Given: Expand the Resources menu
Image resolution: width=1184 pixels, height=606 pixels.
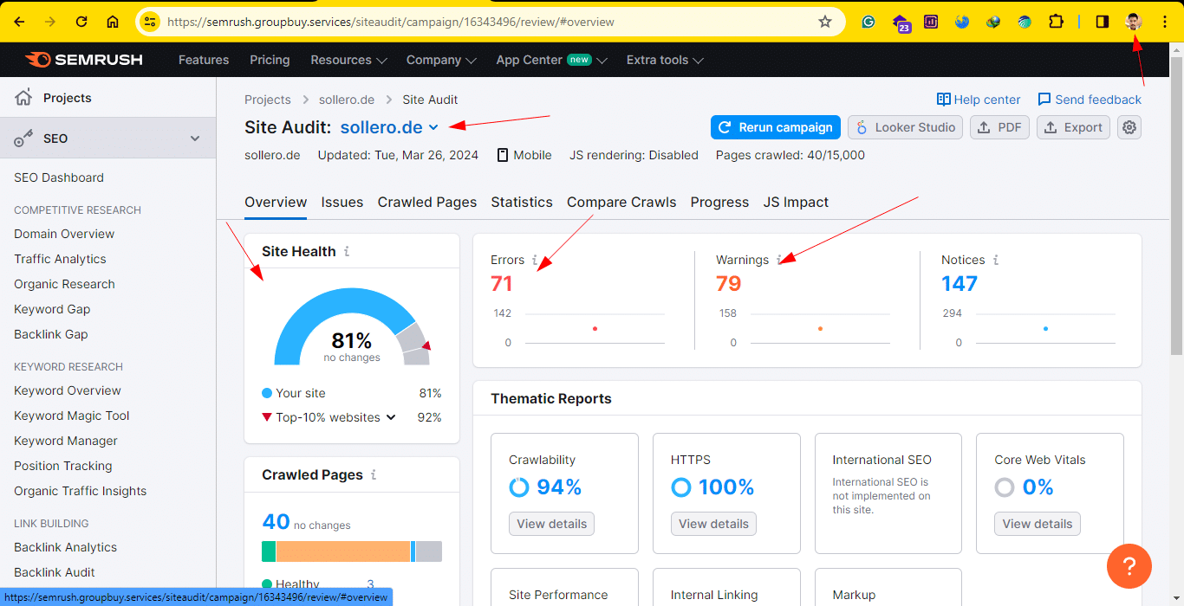Looking at the screenshot, I should [x=348, y=60].
